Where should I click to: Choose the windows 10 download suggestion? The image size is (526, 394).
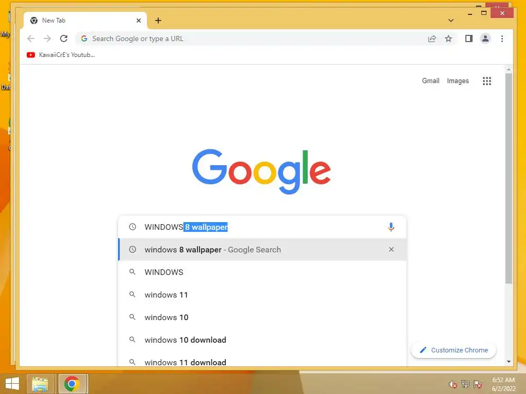pos(262,340)
